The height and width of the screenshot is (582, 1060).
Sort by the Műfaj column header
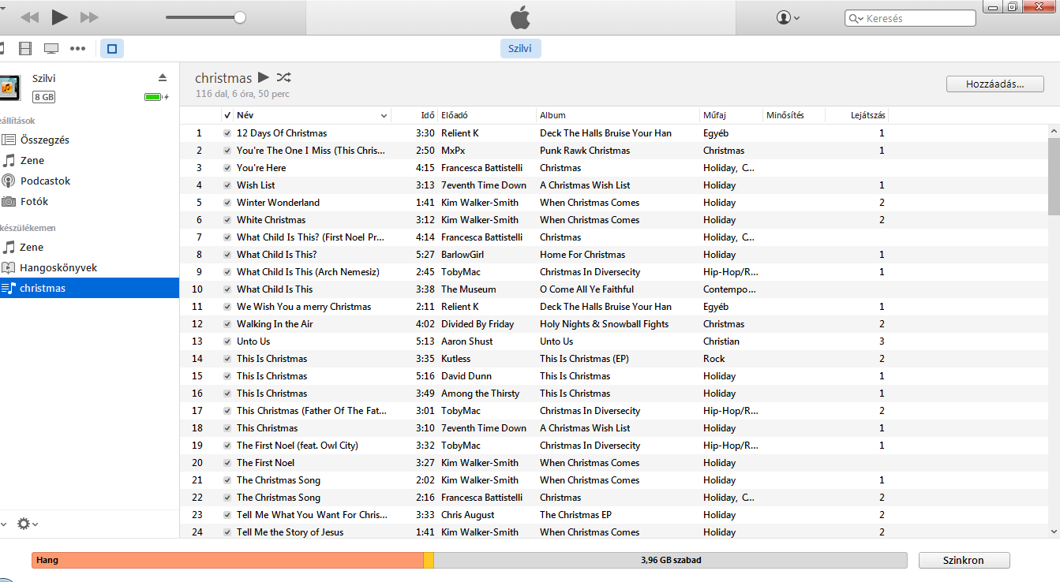pyautogui.click(x=731, y=115)
